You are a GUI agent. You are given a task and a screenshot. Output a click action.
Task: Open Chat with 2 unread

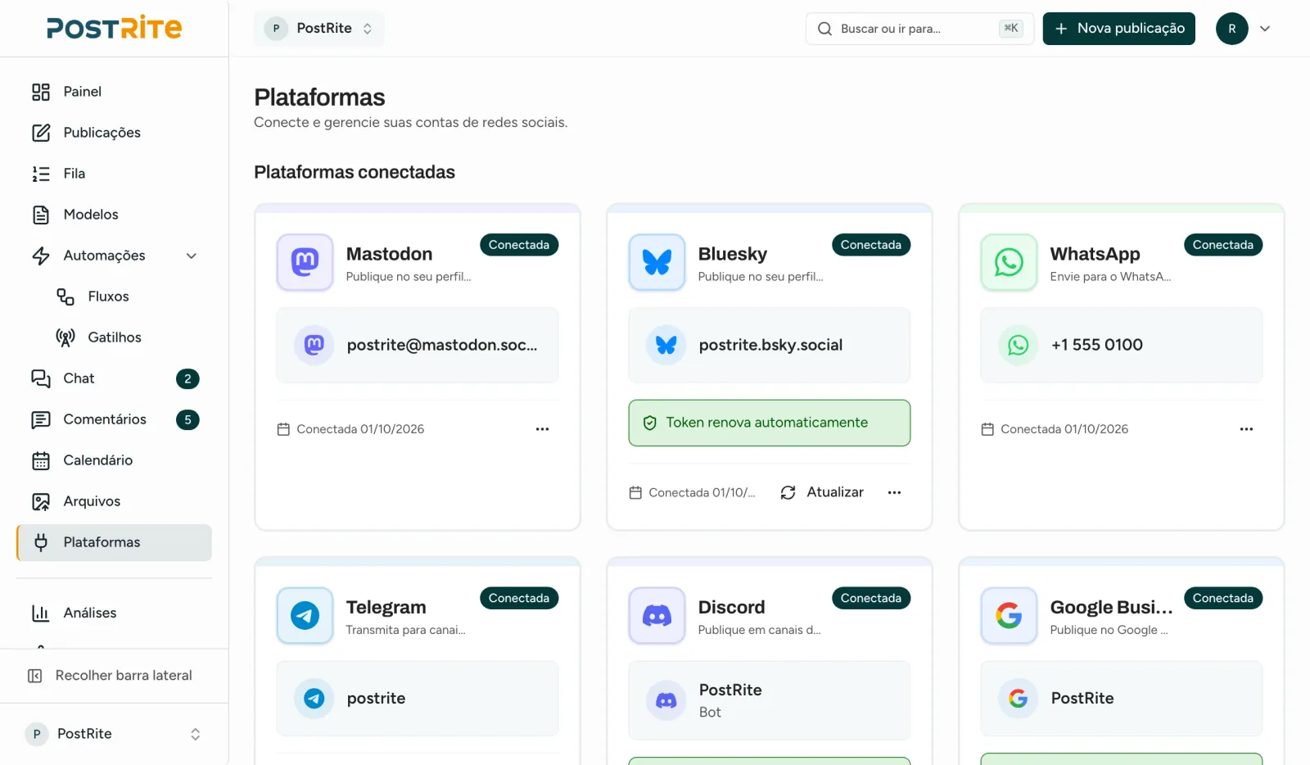(114, 378)
